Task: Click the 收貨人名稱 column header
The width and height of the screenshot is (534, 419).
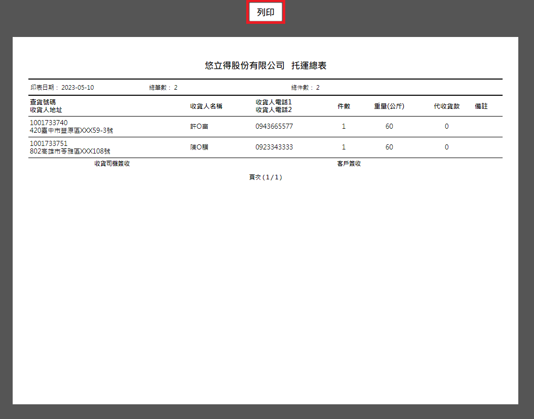Action: pyautogui.click(x=206, y=106)
